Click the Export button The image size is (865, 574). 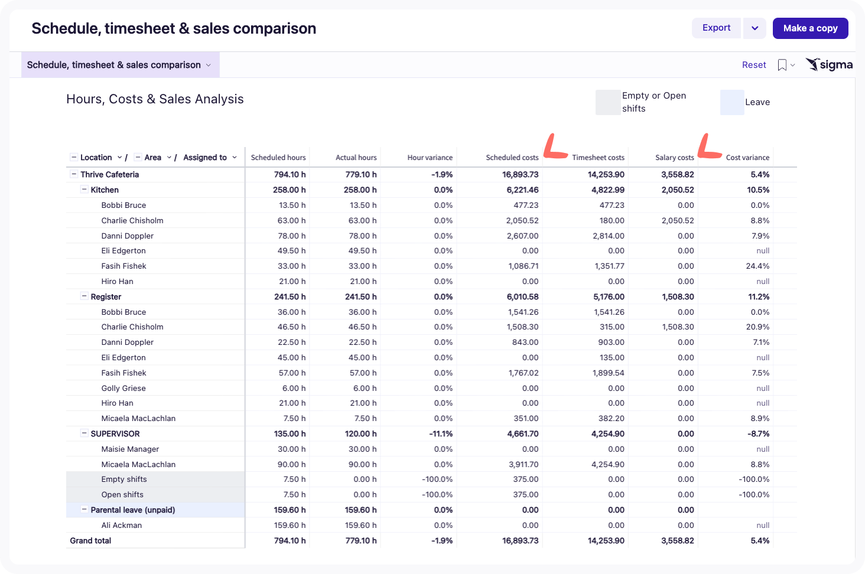(x=716, y=28)
